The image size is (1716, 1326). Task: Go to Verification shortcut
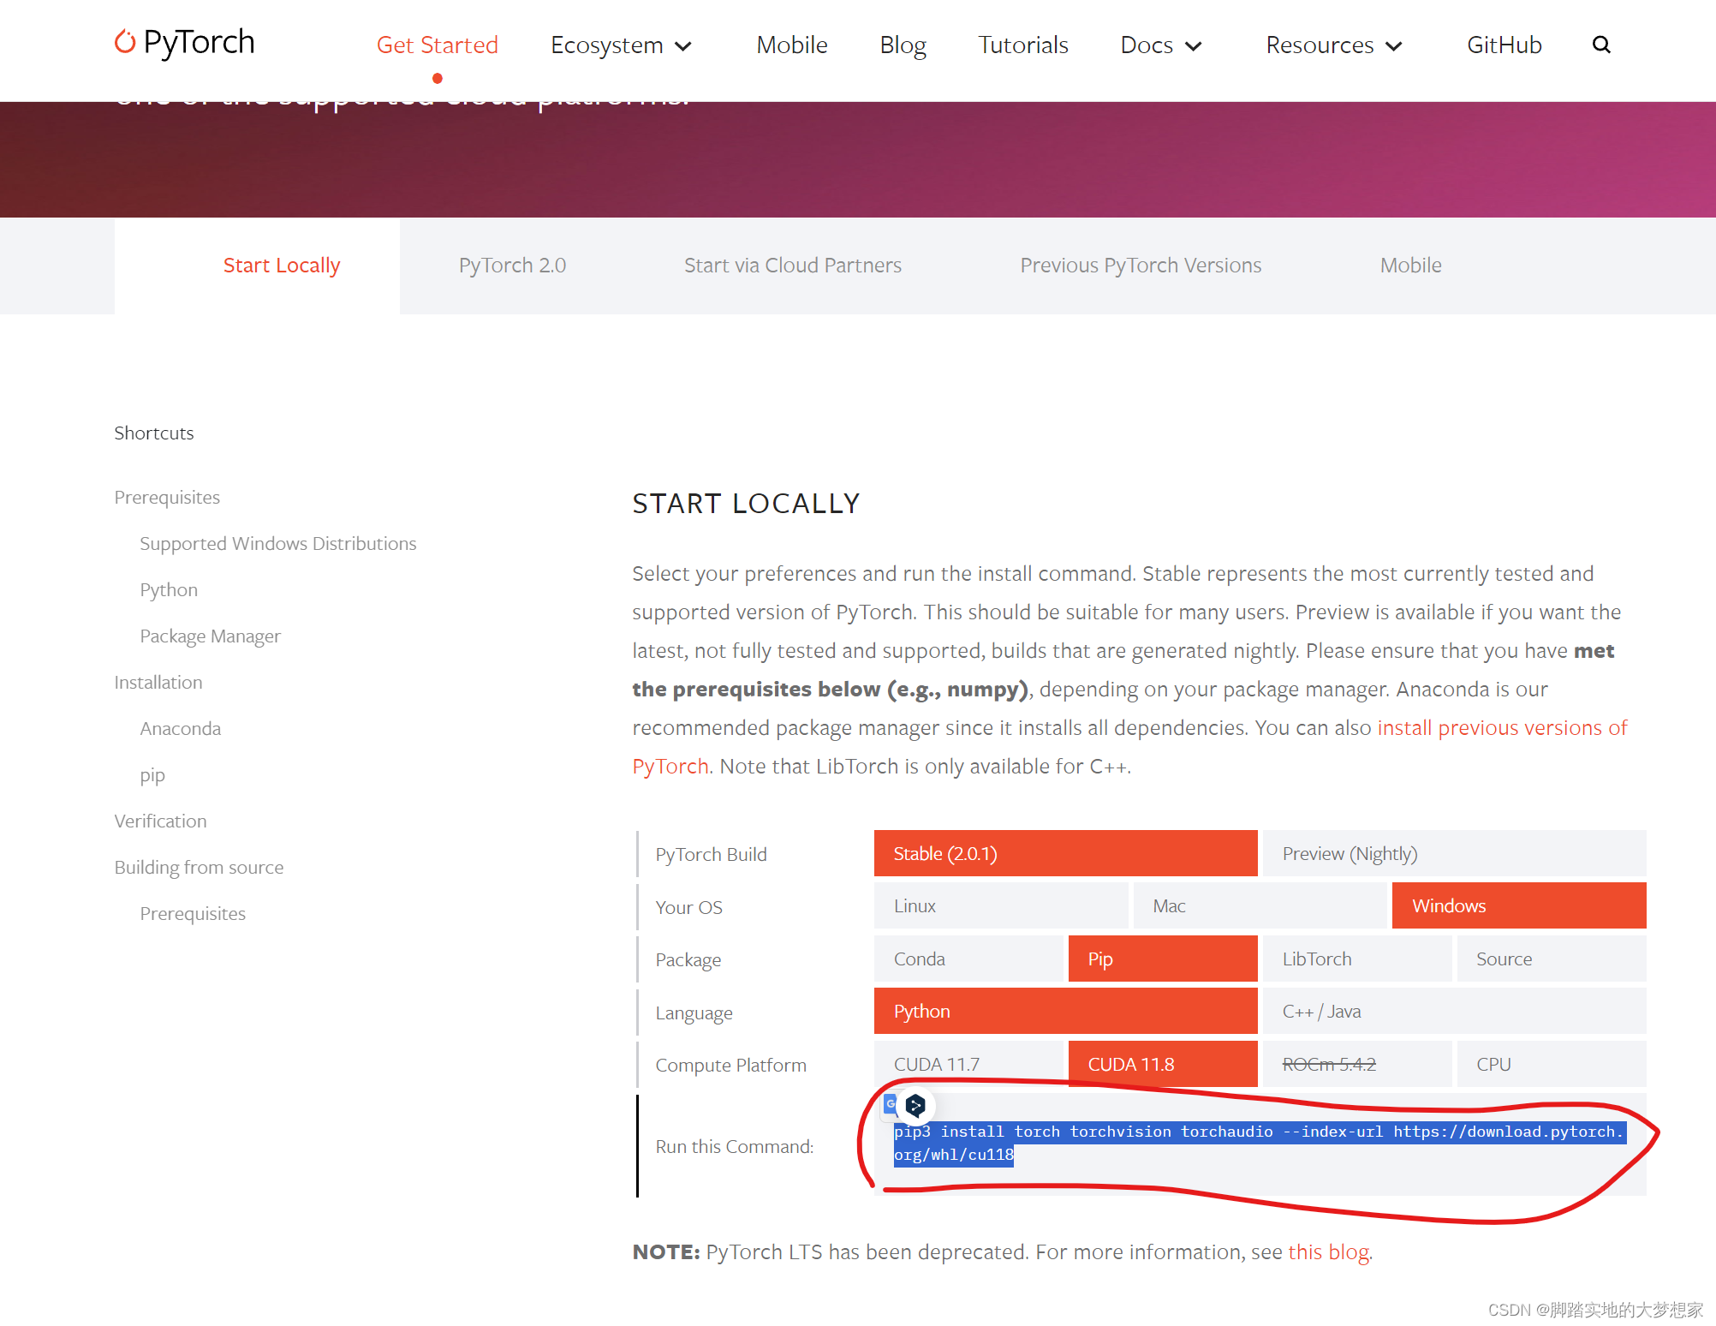pyautogui.click(x=160, y=821)
